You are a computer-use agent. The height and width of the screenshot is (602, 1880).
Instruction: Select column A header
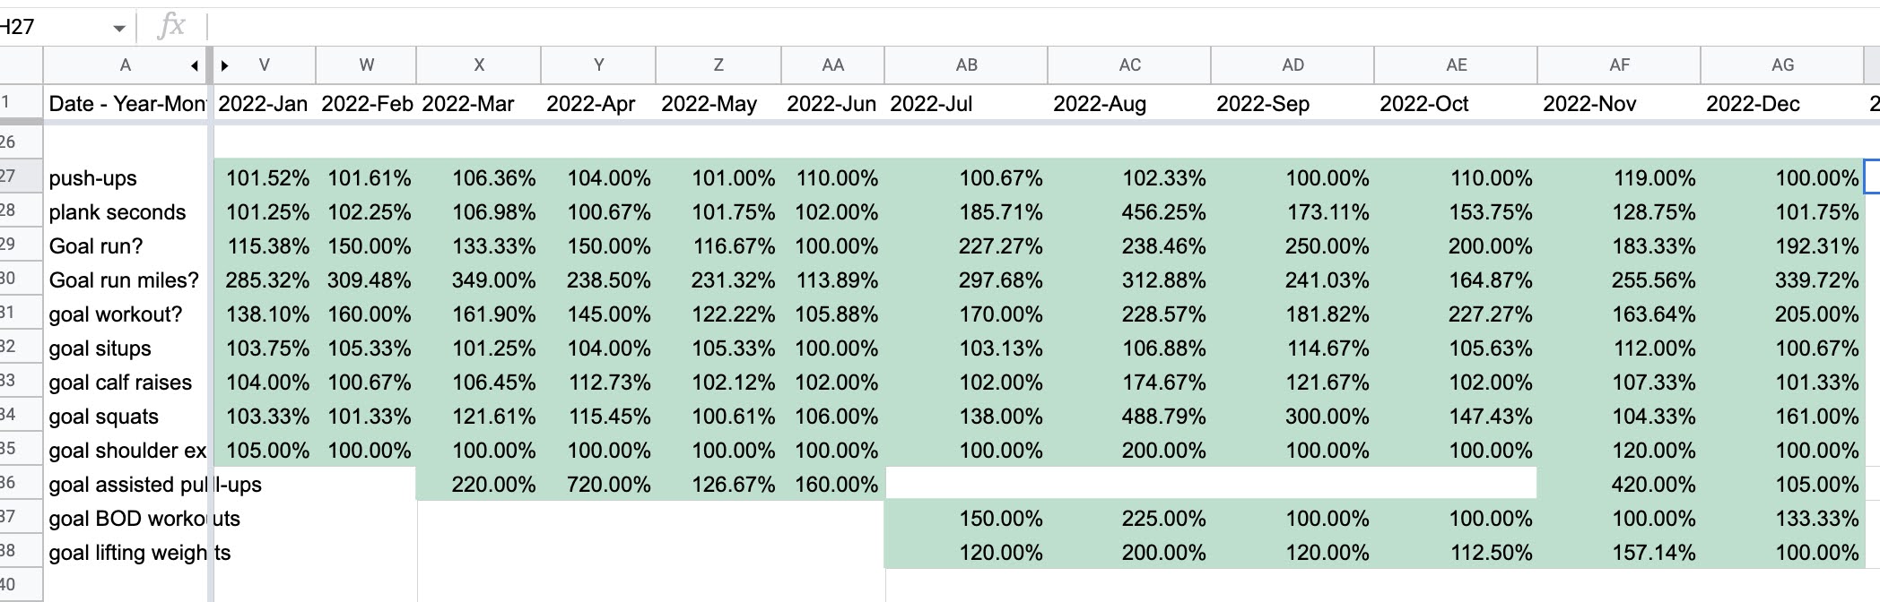(125, 65)
